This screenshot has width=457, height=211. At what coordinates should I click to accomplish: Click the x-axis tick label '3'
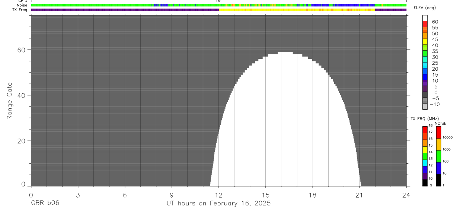tap(78, 195)
